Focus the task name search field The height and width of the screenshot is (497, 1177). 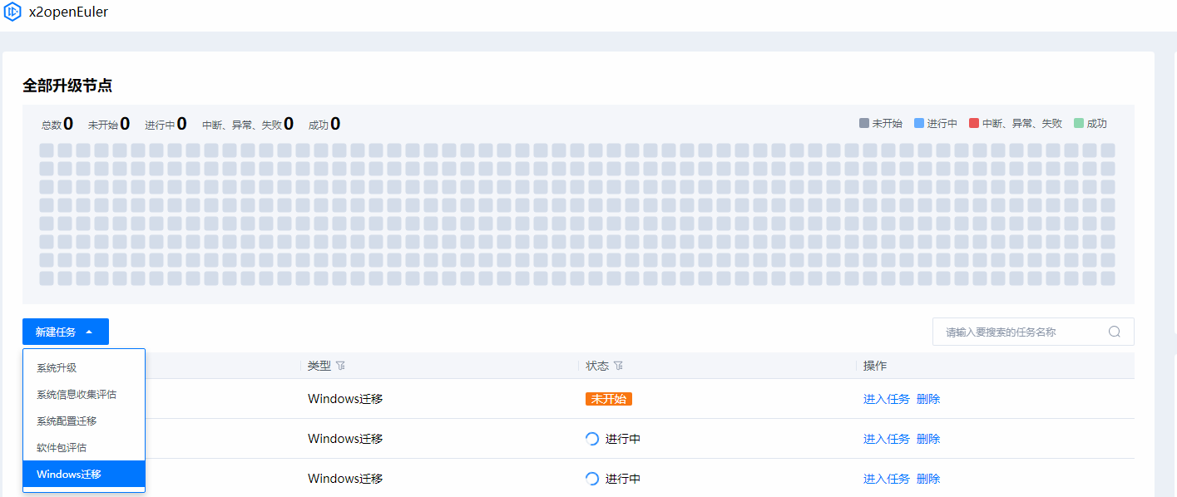coord(1023,332)
